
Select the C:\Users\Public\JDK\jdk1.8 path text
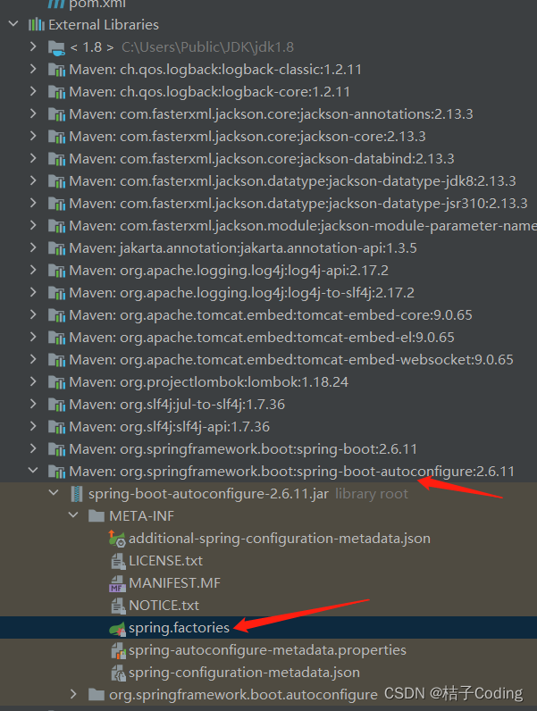[x=207, y=46]
